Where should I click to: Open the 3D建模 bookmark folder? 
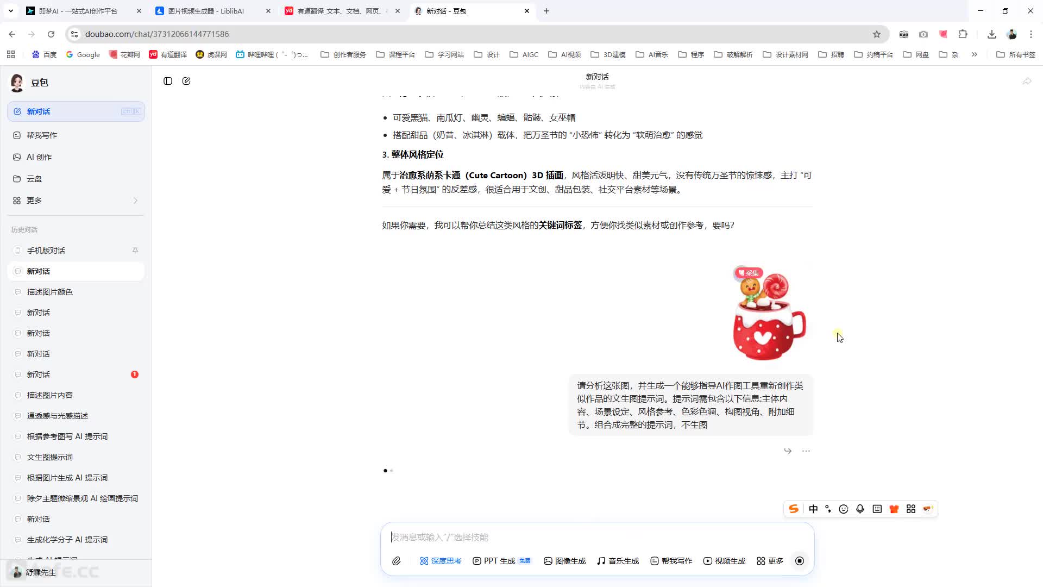[608, 54]
